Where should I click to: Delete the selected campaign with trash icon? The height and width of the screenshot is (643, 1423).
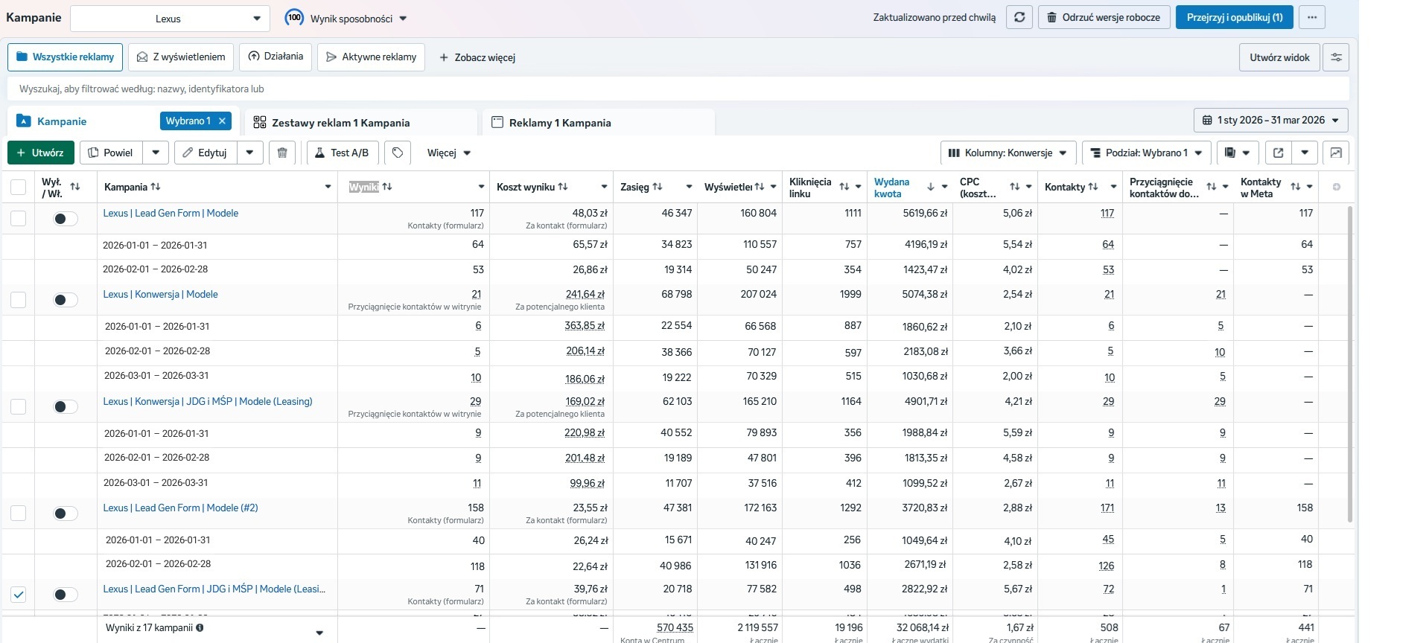tap(282, 153)
